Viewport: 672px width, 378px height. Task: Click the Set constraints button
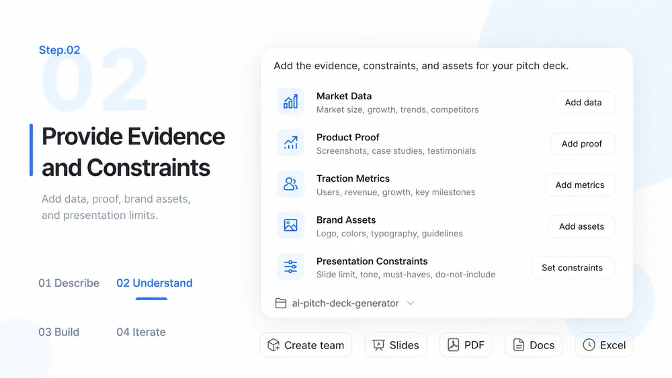[573, 267]
